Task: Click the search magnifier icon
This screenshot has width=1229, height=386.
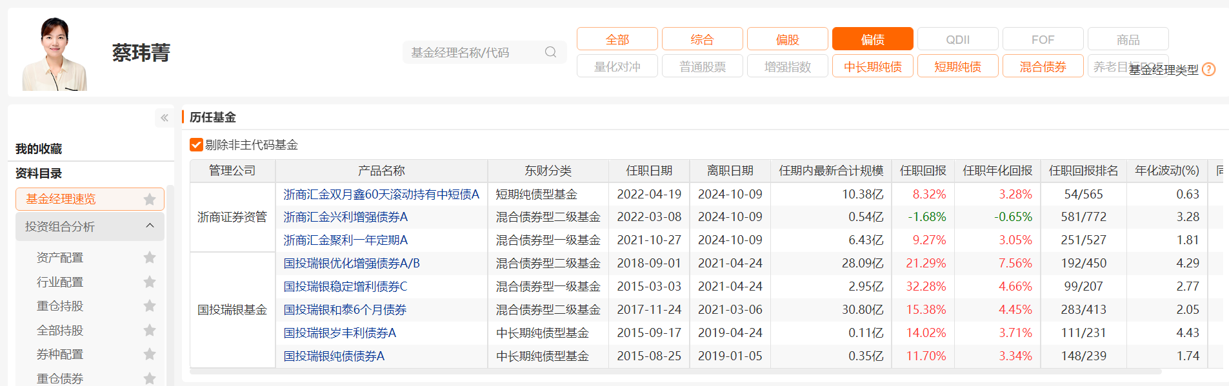Action: pyautogui.click(x=550, y=52)
